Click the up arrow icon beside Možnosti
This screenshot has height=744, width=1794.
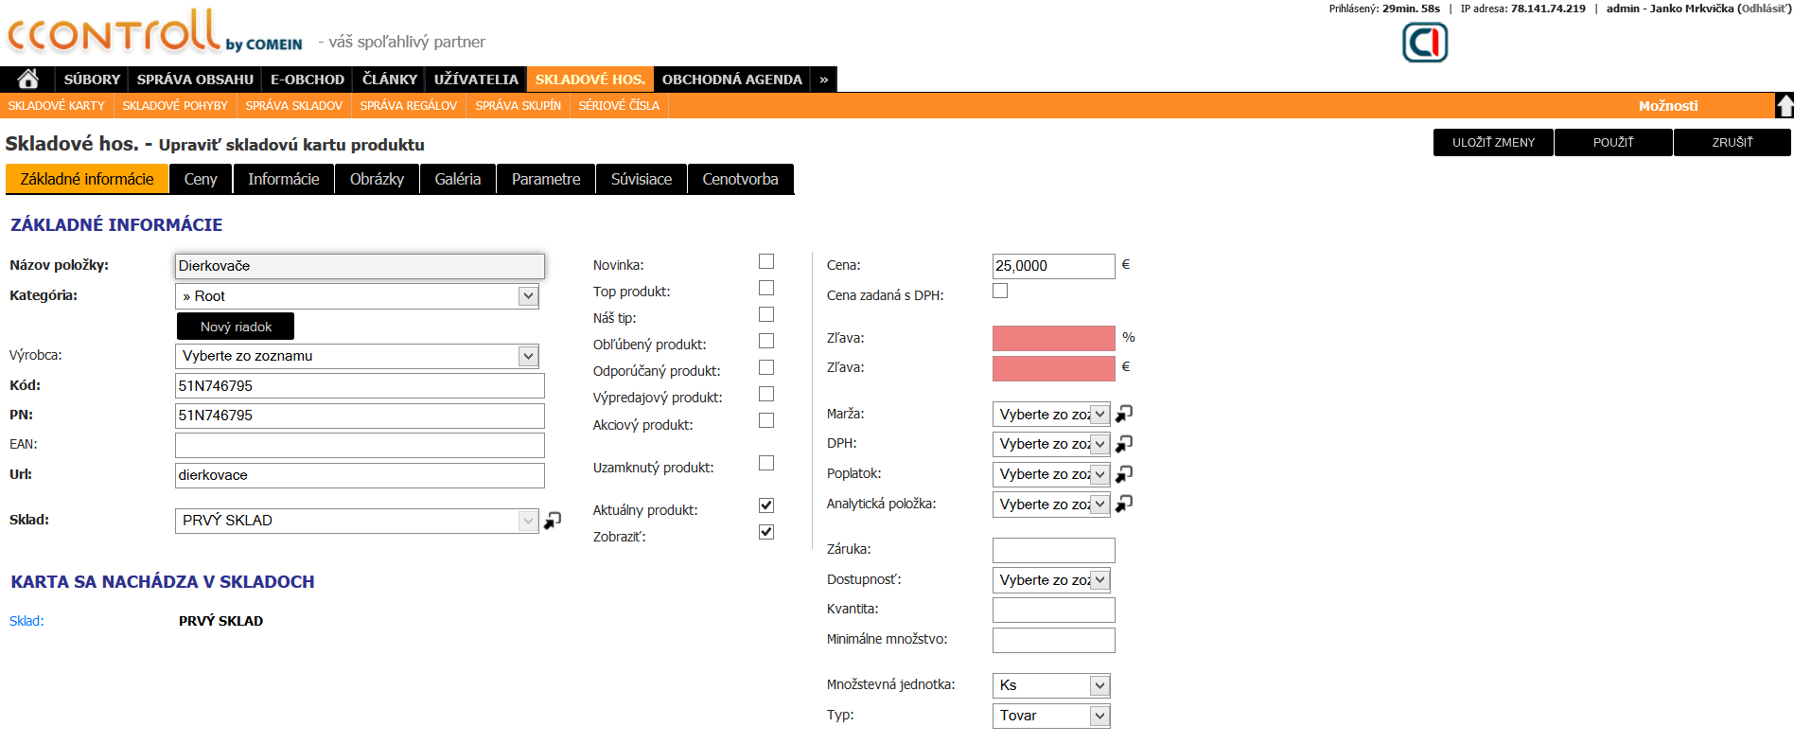click(x=1784, y=106)
